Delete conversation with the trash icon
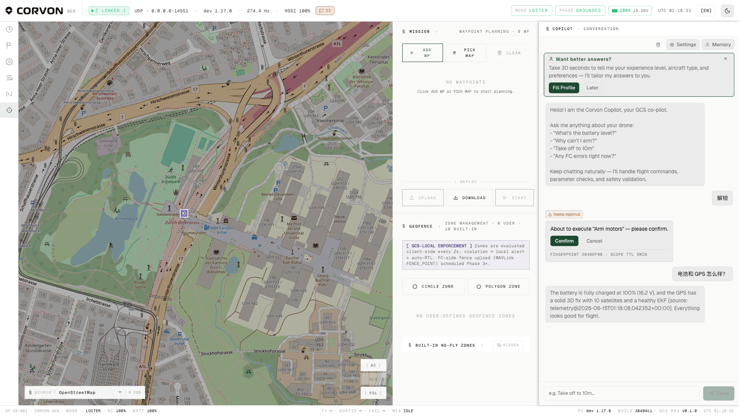This screenshot has width=739, height=416. (x=658, y=45)
